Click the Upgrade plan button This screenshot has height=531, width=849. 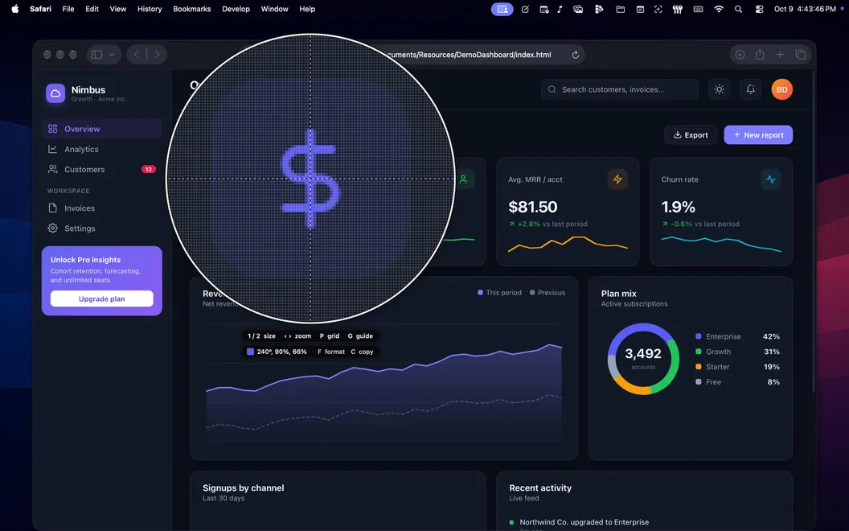(x=102, y=298)
